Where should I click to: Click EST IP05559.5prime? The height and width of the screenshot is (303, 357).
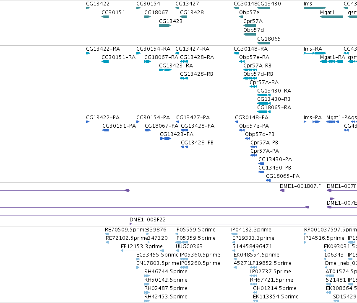(x=177, y=234)
